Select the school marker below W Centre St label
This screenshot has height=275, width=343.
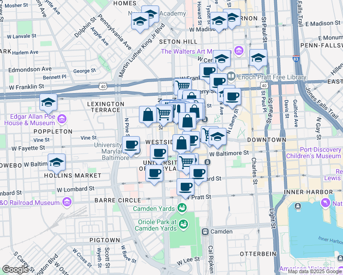[x=222, y=59]
